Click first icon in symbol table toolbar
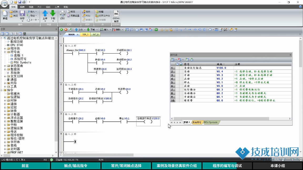 pyautogui.click(x=173, y=60)
